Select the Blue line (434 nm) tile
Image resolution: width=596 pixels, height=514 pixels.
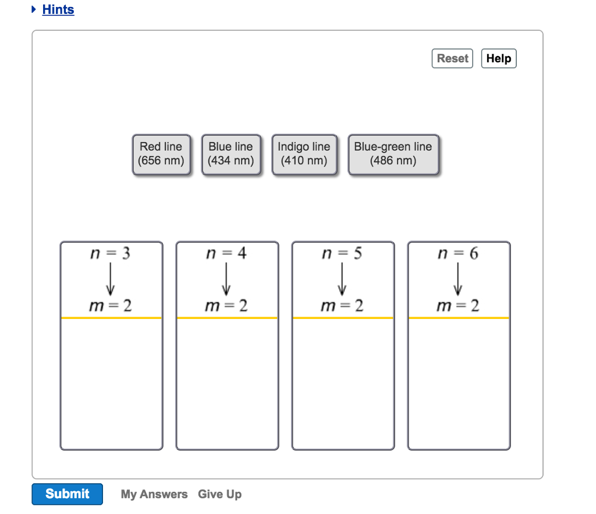(x=230, y=154)
